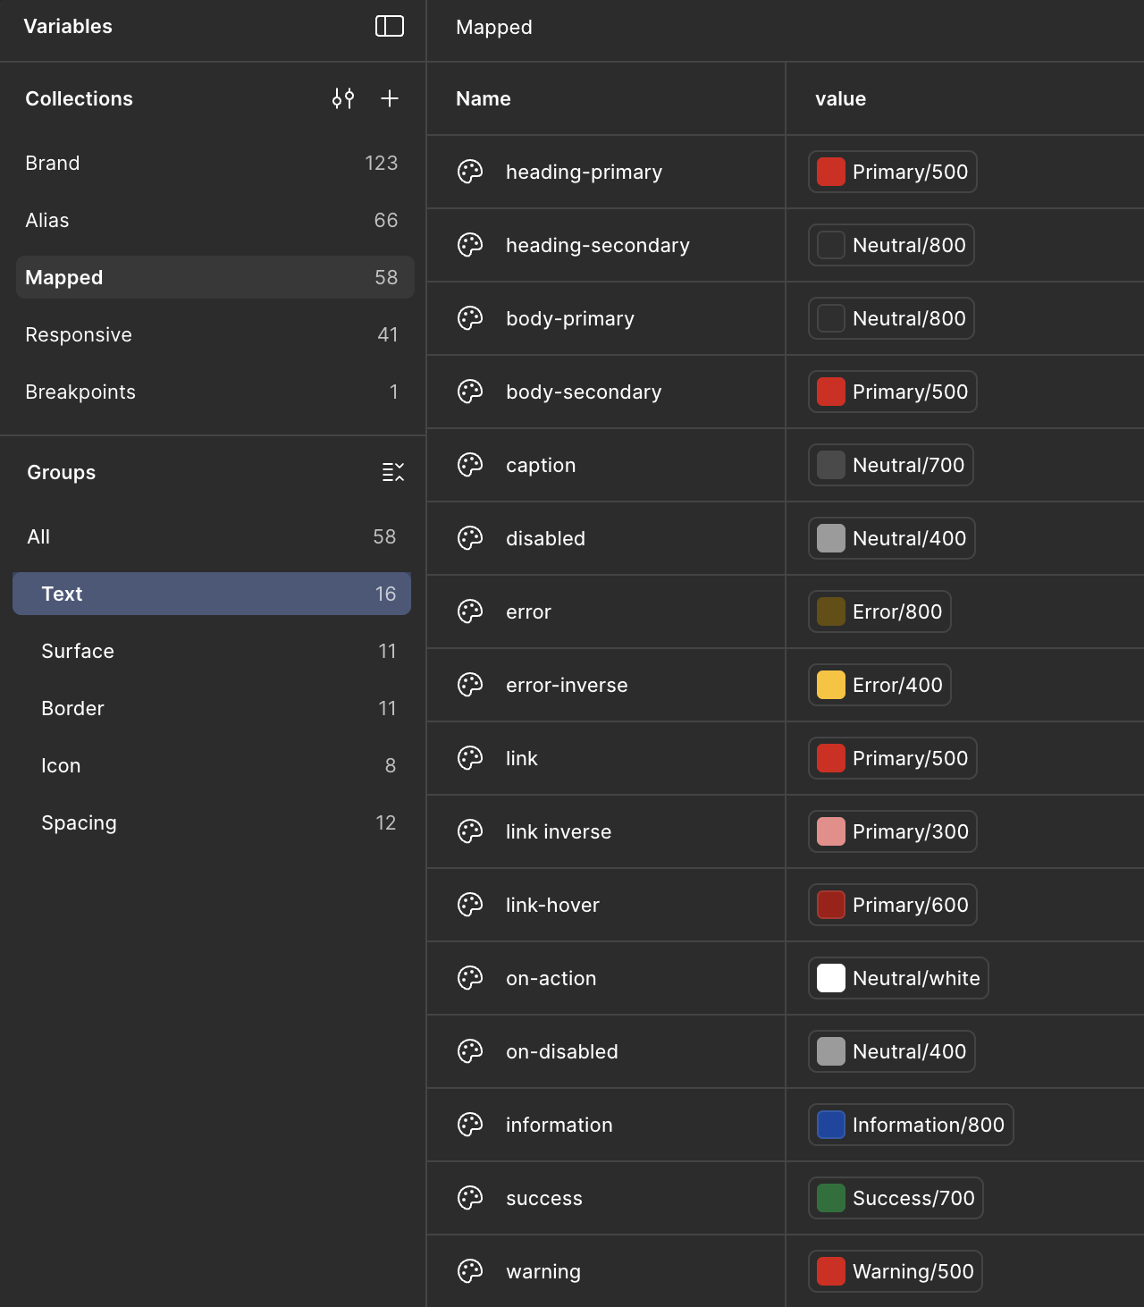This screenshot has width=1144, height=1307.
Task: Click the Success/700 value for success
Action: 895,1198
